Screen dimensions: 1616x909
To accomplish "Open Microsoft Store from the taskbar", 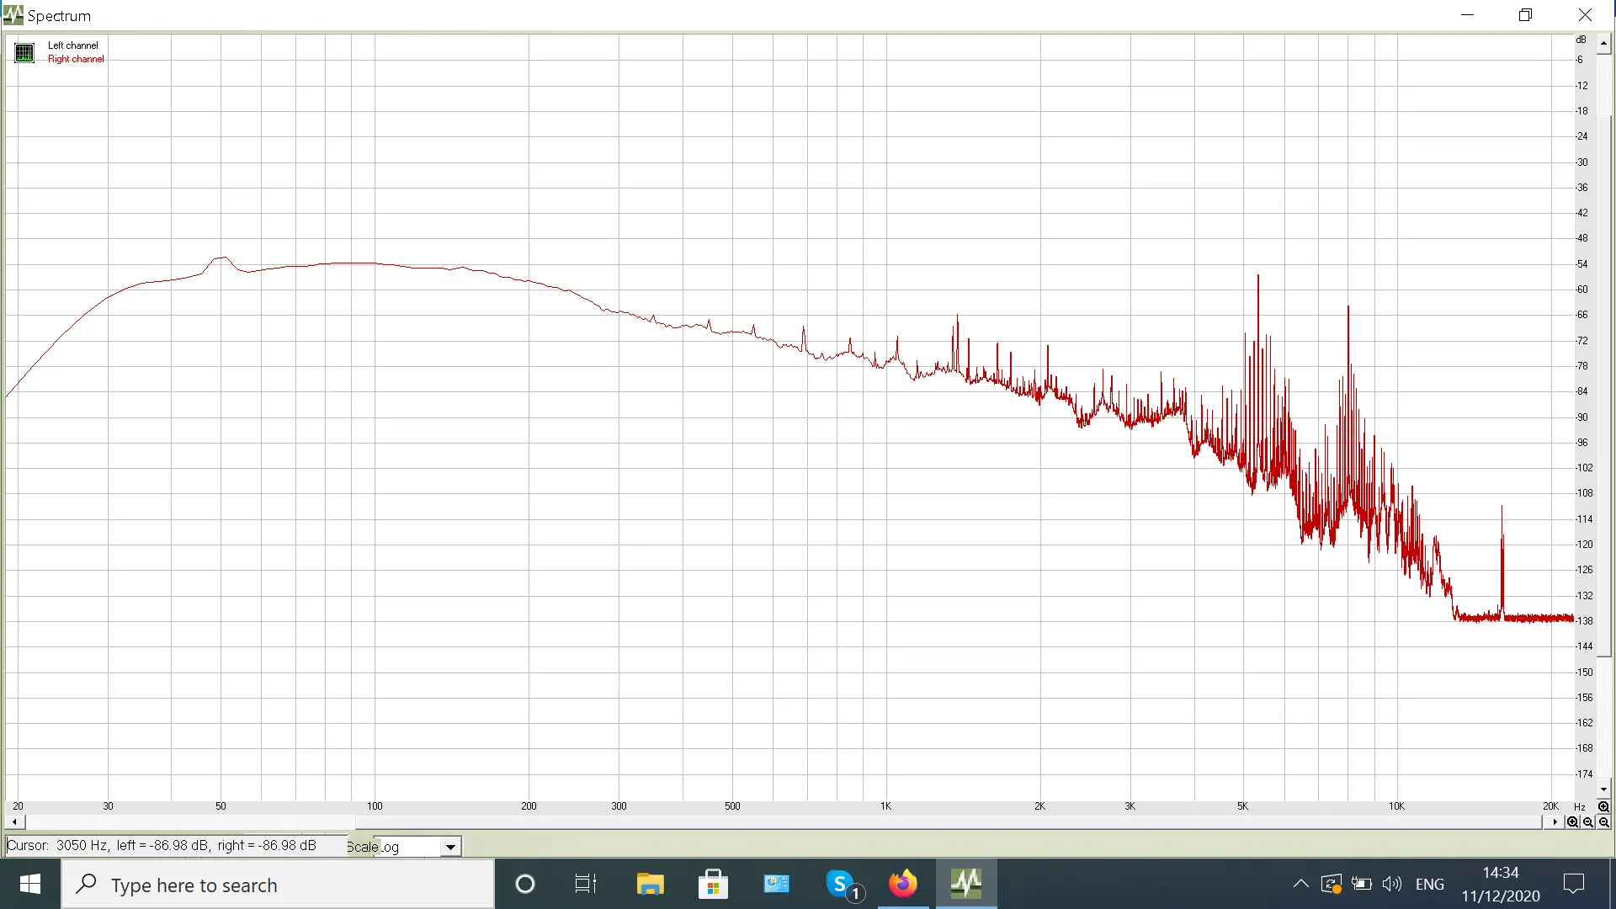I will pyautogui.click(x=713, y=885).
